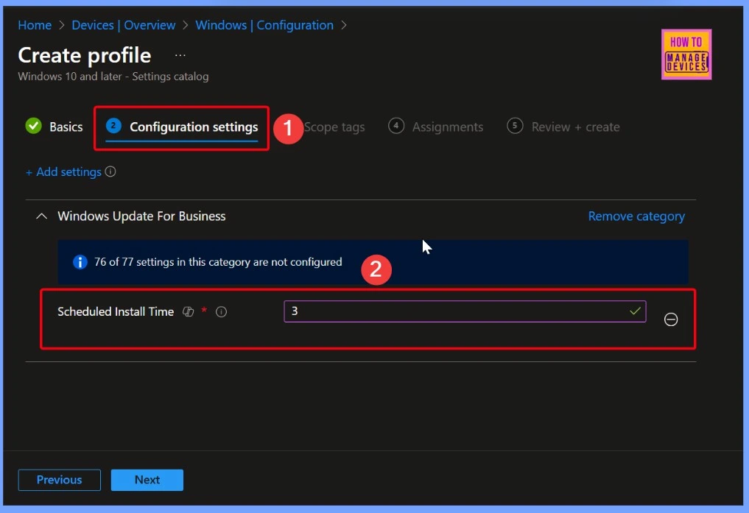Click the blue info icon in the settings banner
The image size is (749, 513).
[80, 262]
